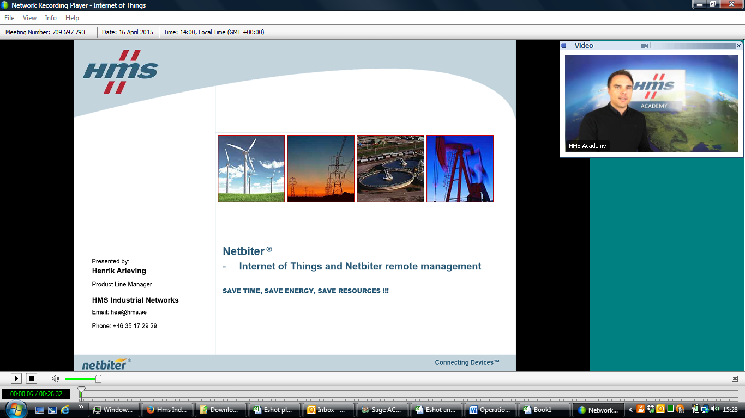Viewport: 745px width, 418px height.
Task: Click the green volume slider handle
Action: click(98, 378)
